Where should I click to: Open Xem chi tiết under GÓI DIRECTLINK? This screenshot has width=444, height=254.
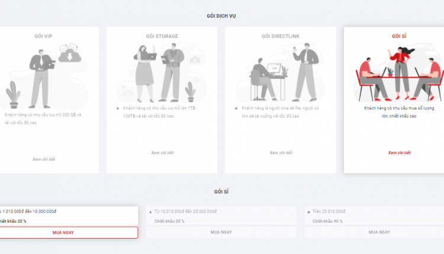(281, 152)
